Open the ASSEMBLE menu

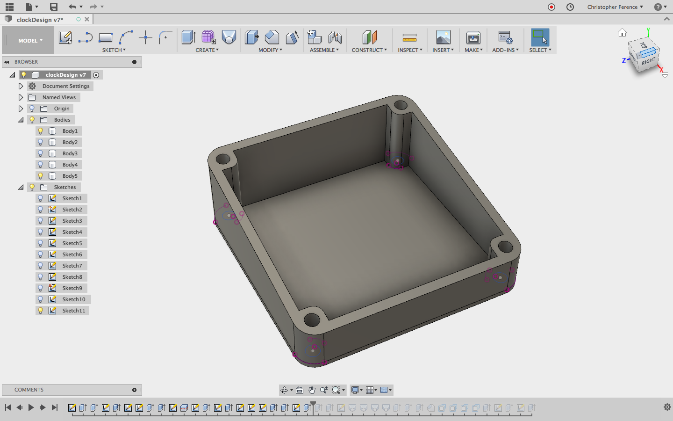[x=324, y=50]
